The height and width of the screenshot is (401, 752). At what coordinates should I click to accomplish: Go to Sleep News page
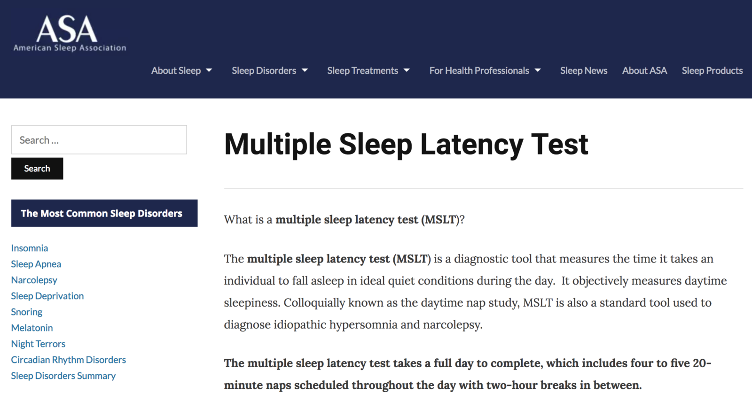point(583,70)
